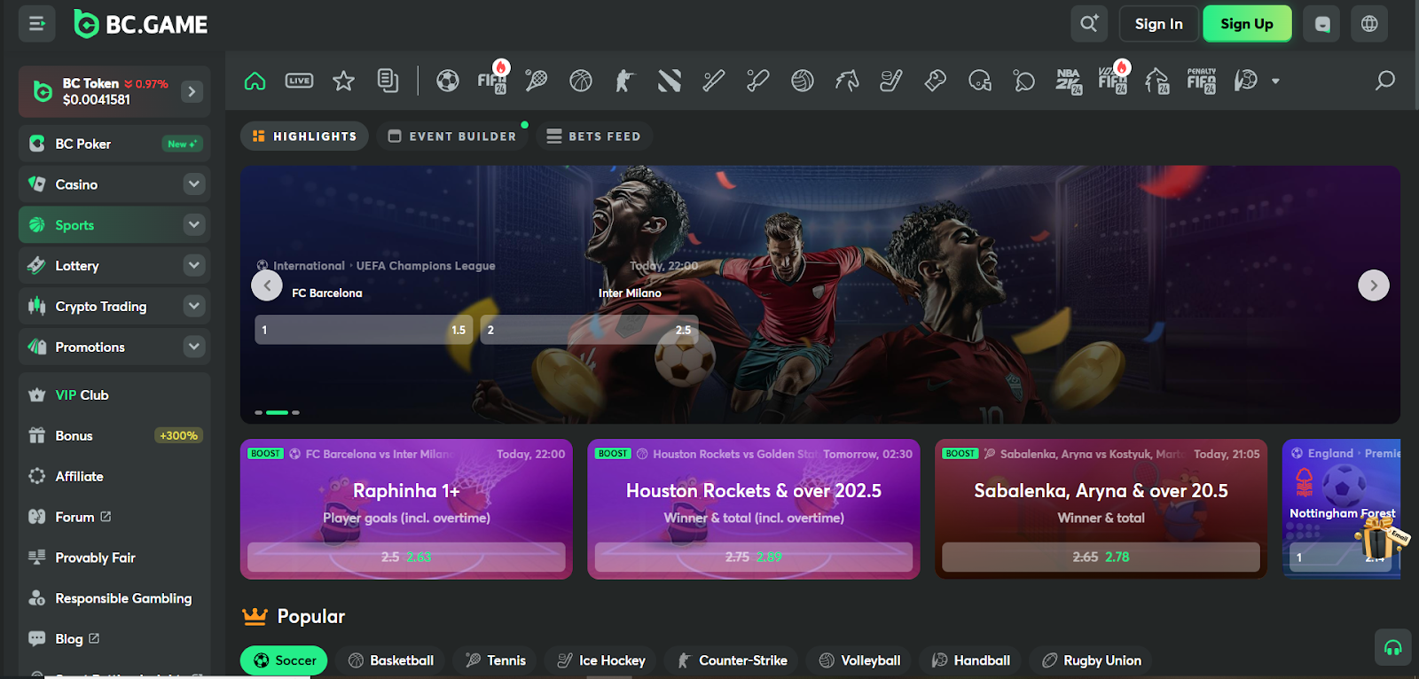1419x679 pixels.
Task: Open LIVE events icon
Action: coord(299,81)
